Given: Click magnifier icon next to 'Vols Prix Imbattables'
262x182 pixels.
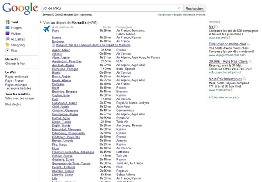Looking at the screenshot, I should coord(245,78).
